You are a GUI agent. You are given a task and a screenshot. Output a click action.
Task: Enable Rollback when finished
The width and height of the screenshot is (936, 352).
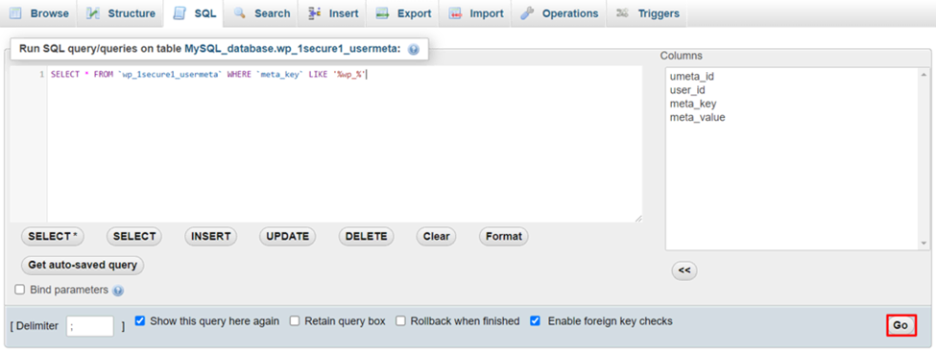pyautogui.click(x=400, y=321)
